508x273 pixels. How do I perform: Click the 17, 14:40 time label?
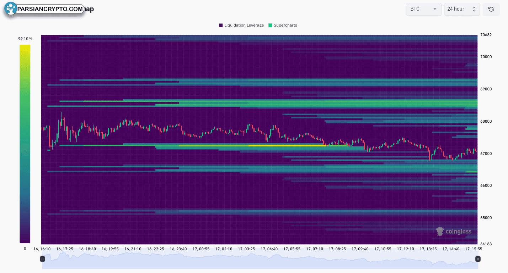tap(451, 249)
